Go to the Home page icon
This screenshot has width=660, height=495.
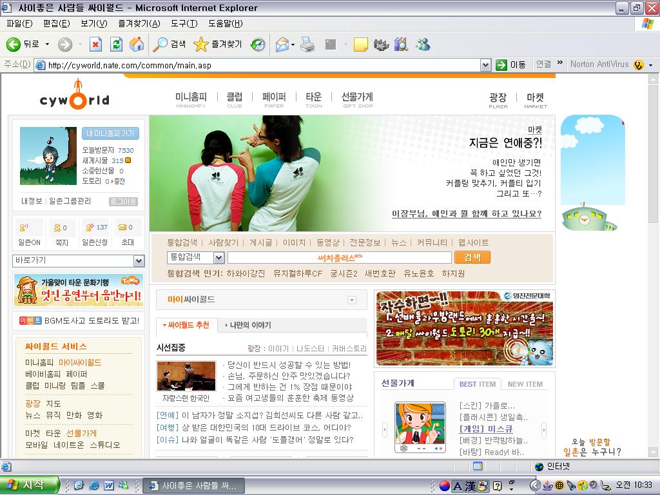point(137,44)
